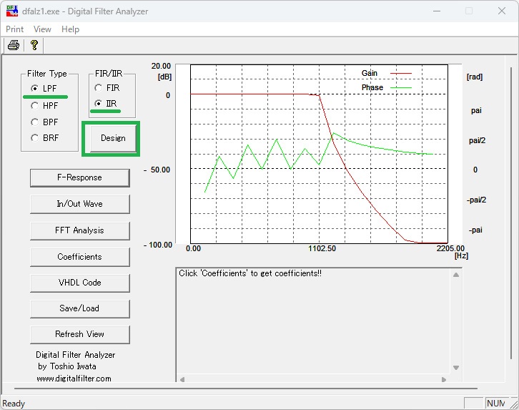Image resolution: width=519 pixels, height=410 pixels.
Task: Click the Save/Load button
Action: point(79,308)
